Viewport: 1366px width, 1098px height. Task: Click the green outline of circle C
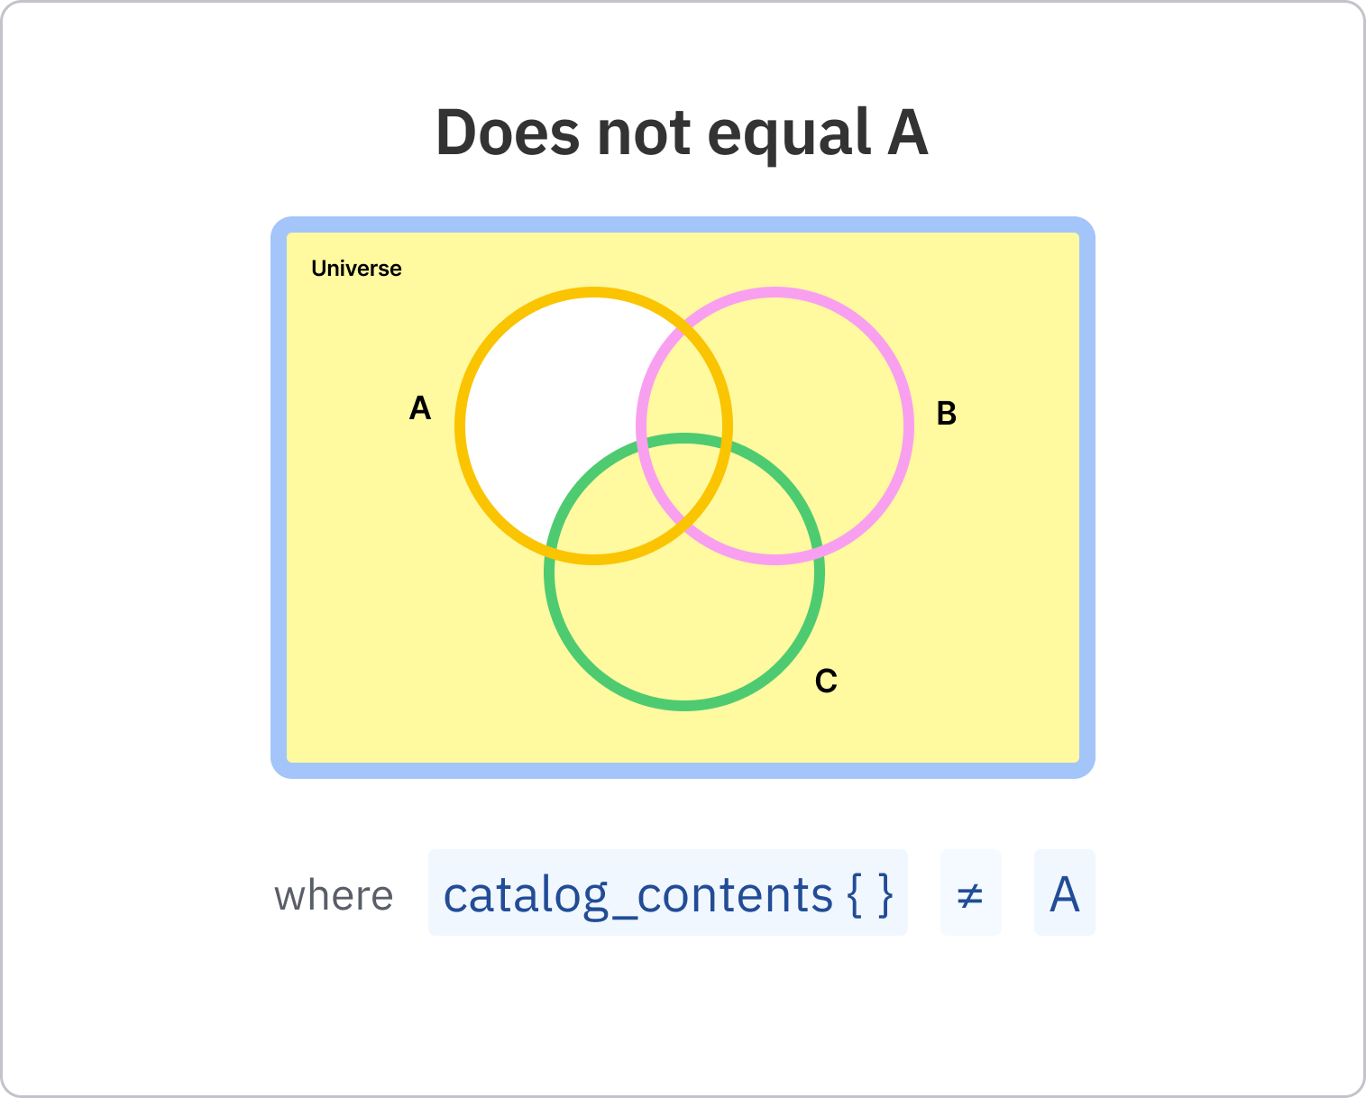[x=684, y=704]
